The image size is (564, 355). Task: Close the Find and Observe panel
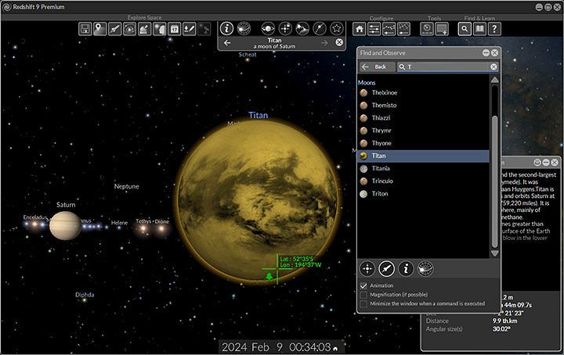click(x=494, y=53)
